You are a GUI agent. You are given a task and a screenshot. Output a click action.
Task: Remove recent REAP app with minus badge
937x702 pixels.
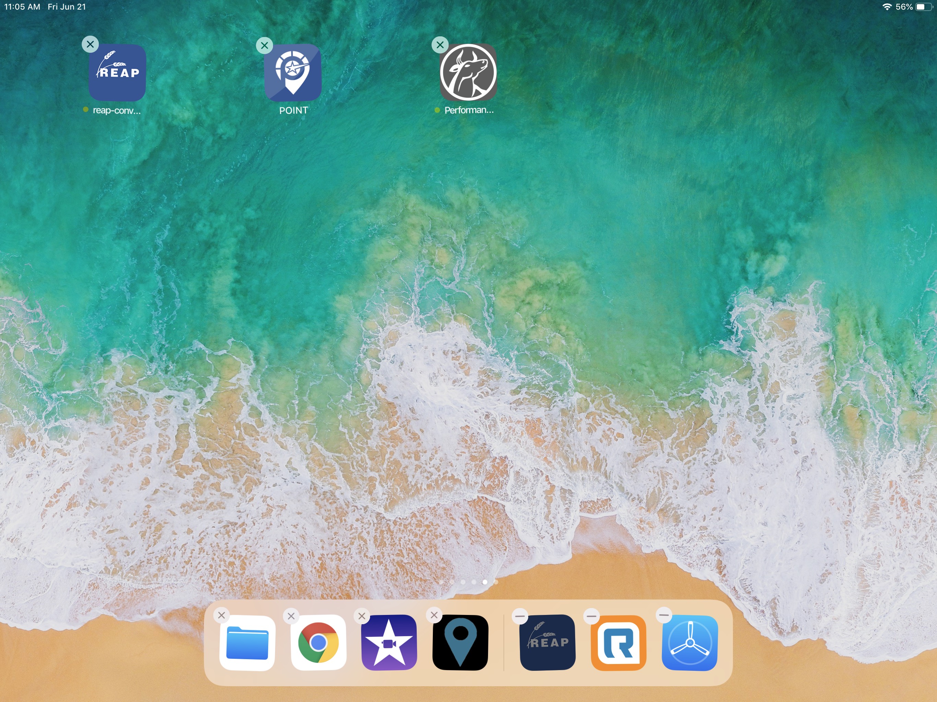pos(520,616)
